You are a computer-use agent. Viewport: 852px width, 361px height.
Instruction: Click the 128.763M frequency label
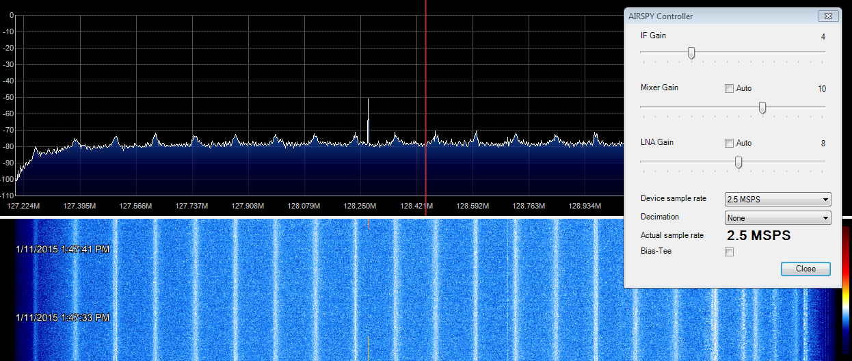point(529,205)
